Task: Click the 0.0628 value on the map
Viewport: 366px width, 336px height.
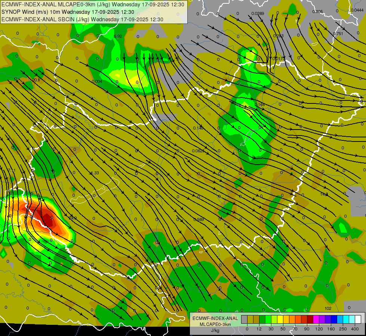Action: pos(198,151)
